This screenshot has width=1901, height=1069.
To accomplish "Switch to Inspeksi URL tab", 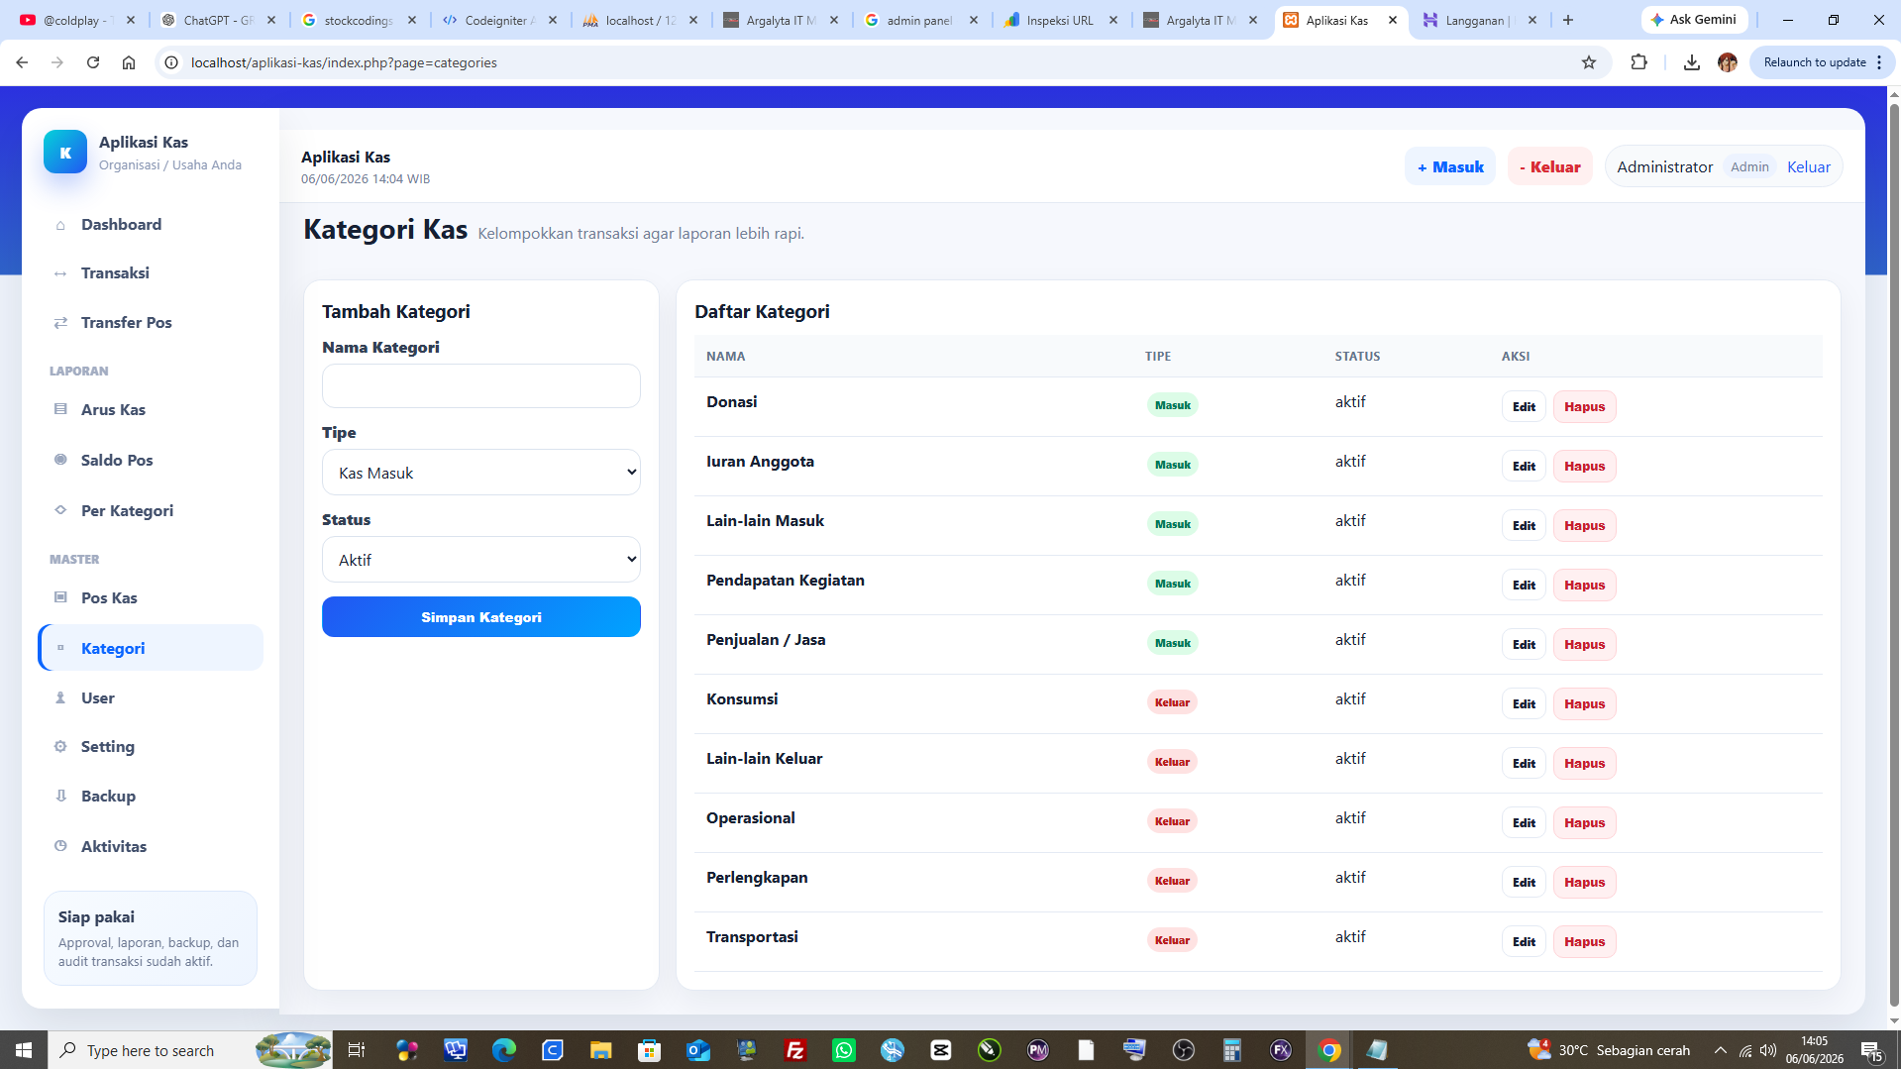I will [1061, 20].
